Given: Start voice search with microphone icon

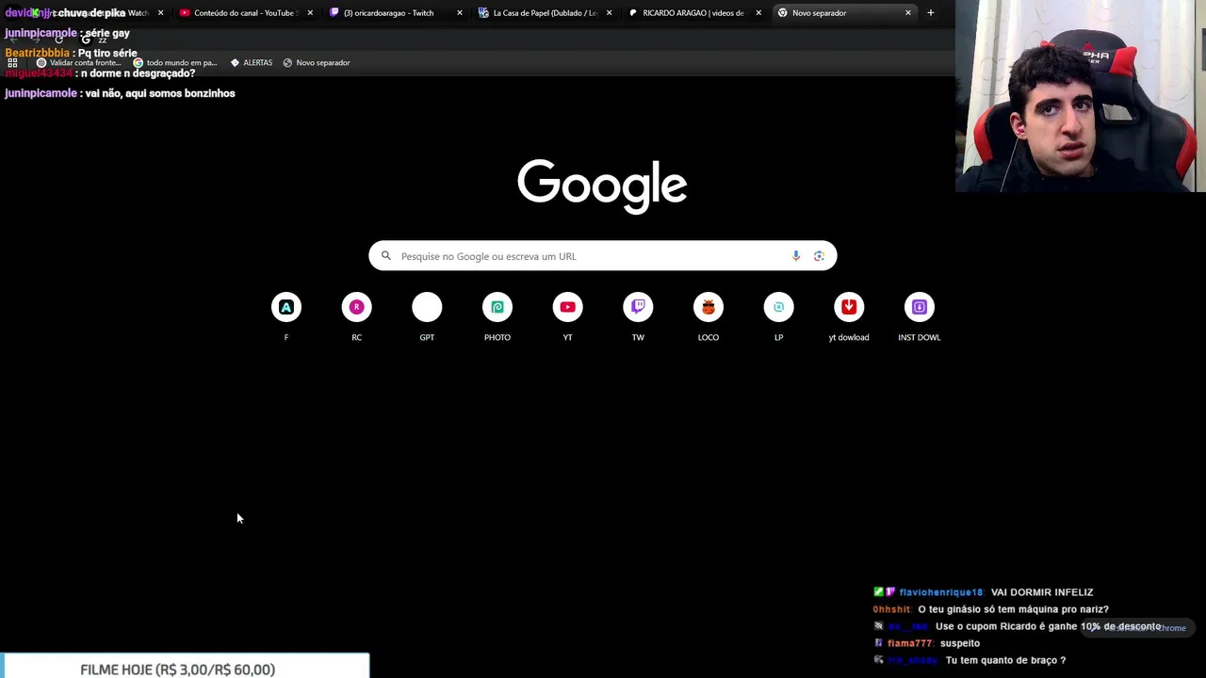Looking at the screenshot, I should [796, 256].
